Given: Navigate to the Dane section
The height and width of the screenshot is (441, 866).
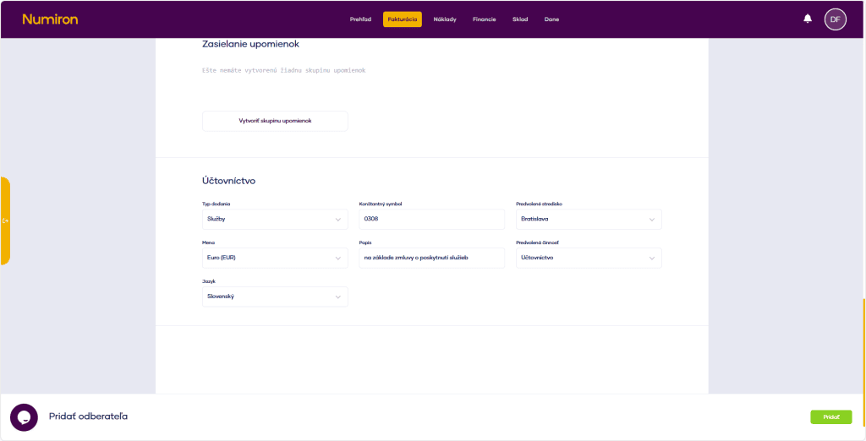Looking at the screenshot, I should (x=551, y=19).
